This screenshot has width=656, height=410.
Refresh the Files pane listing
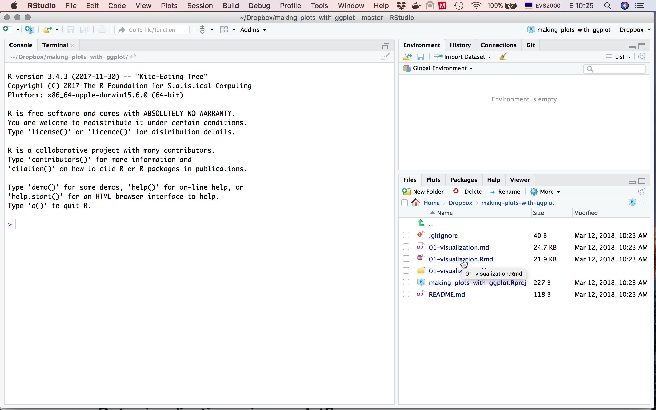[642, 192]
